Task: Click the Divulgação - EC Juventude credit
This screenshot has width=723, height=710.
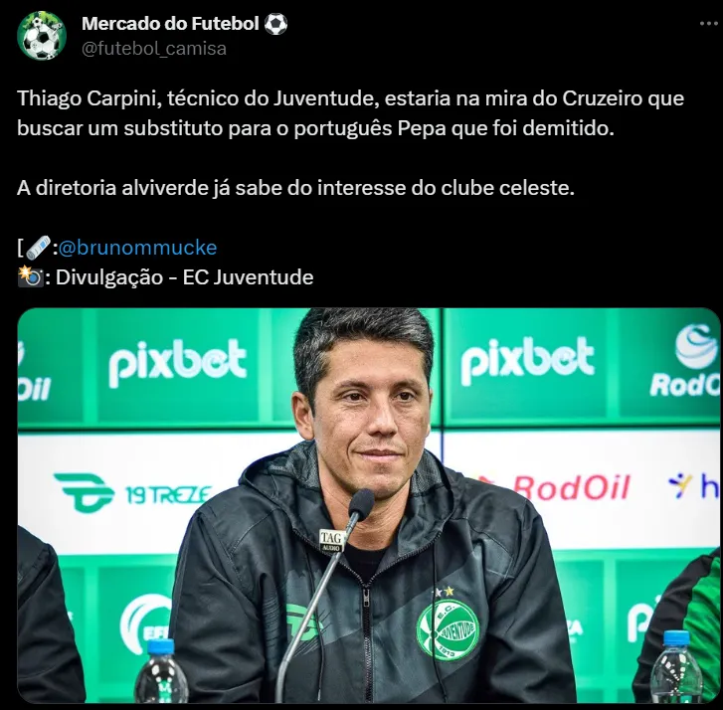Action: point(184,277)
